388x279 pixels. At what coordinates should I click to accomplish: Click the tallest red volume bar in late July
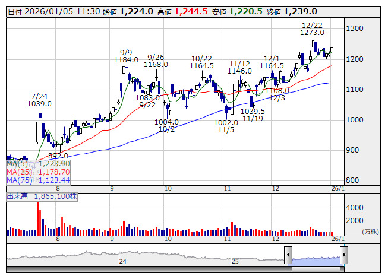tap(38, 219)
